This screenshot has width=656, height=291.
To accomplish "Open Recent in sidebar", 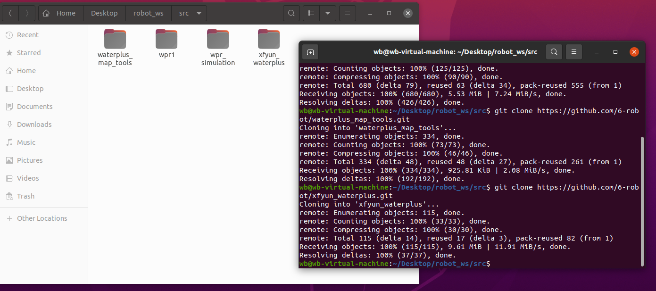I will pyautogui.click(x=44, y=35).
